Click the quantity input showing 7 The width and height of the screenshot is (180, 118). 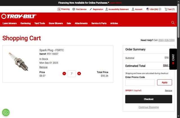[x=72, y=74]
